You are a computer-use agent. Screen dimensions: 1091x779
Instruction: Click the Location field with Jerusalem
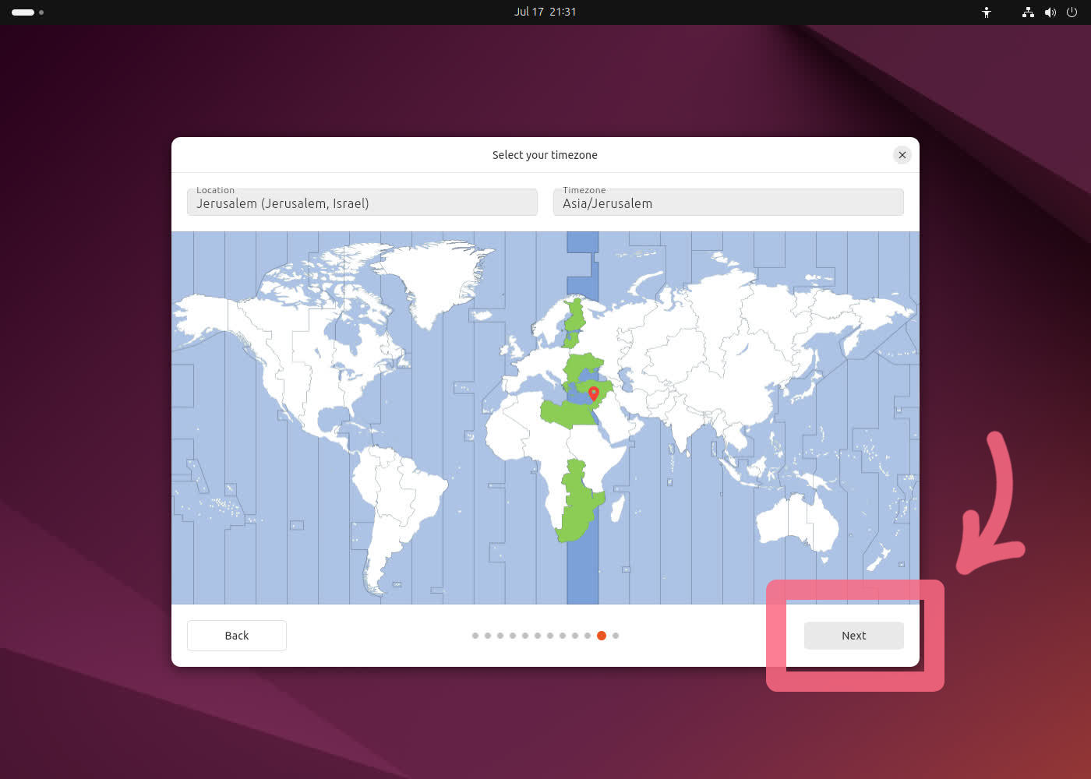point(362,203)
